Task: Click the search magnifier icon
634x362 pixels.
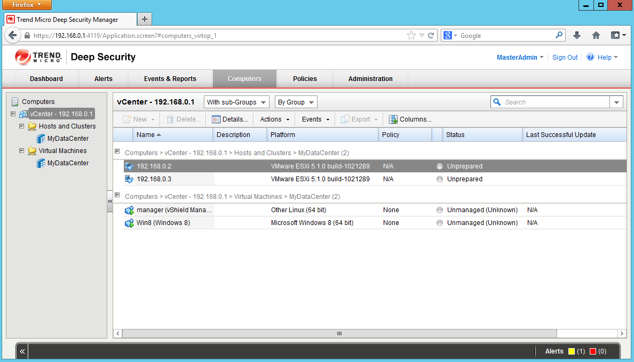Action: tap(497, 102)
